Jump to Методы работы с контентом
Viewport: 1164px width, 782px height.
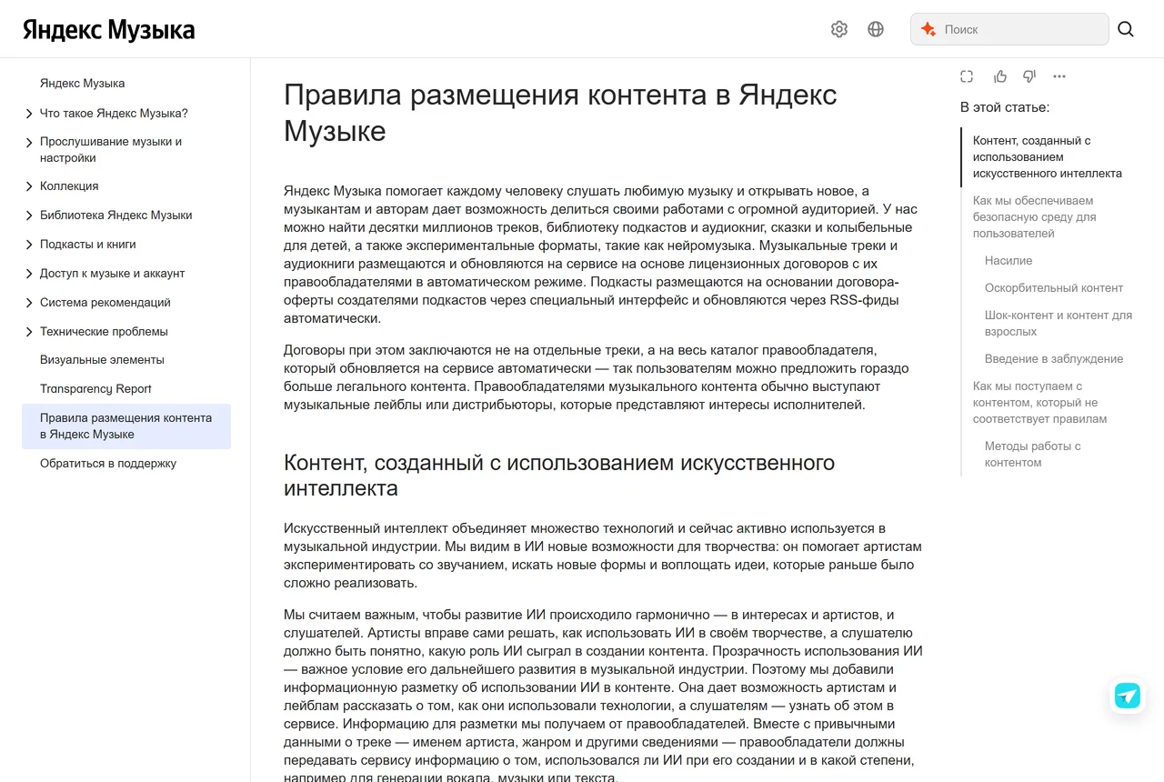tap(1033, 455)
